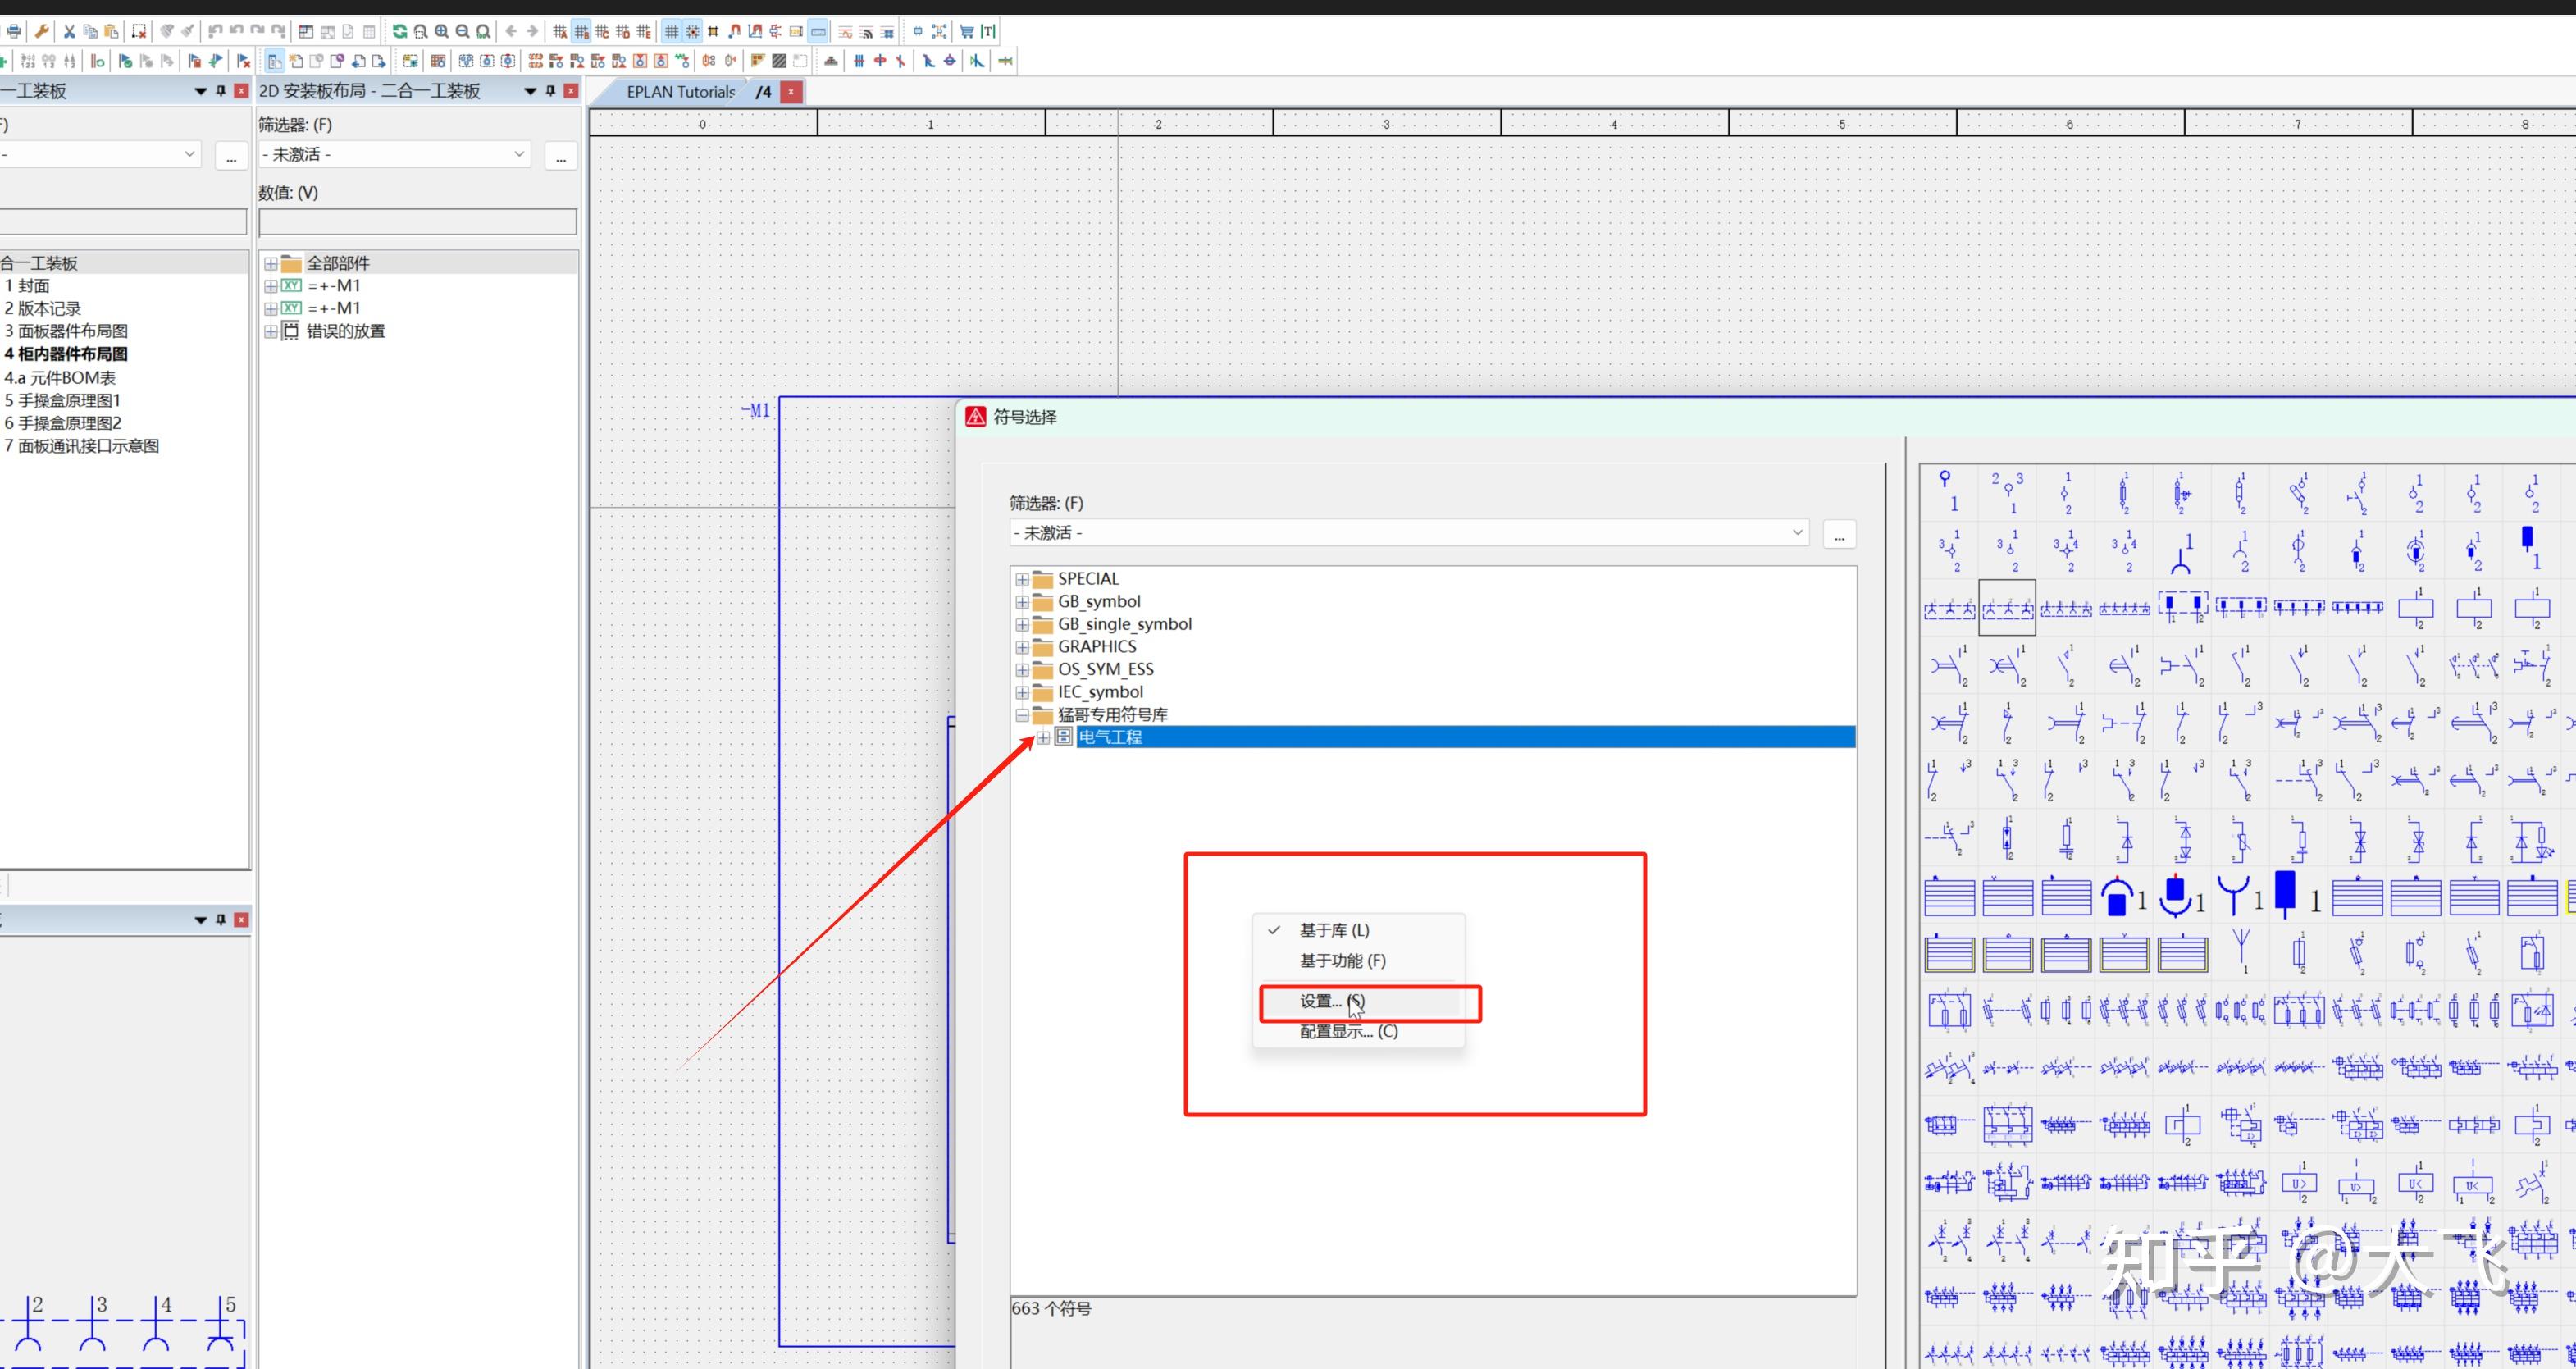Open page 5 手操盒原理图1

point(64,400)
